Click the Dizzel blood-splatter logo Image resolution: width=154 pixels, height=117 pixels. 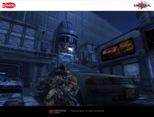click(x=142, y=5)
